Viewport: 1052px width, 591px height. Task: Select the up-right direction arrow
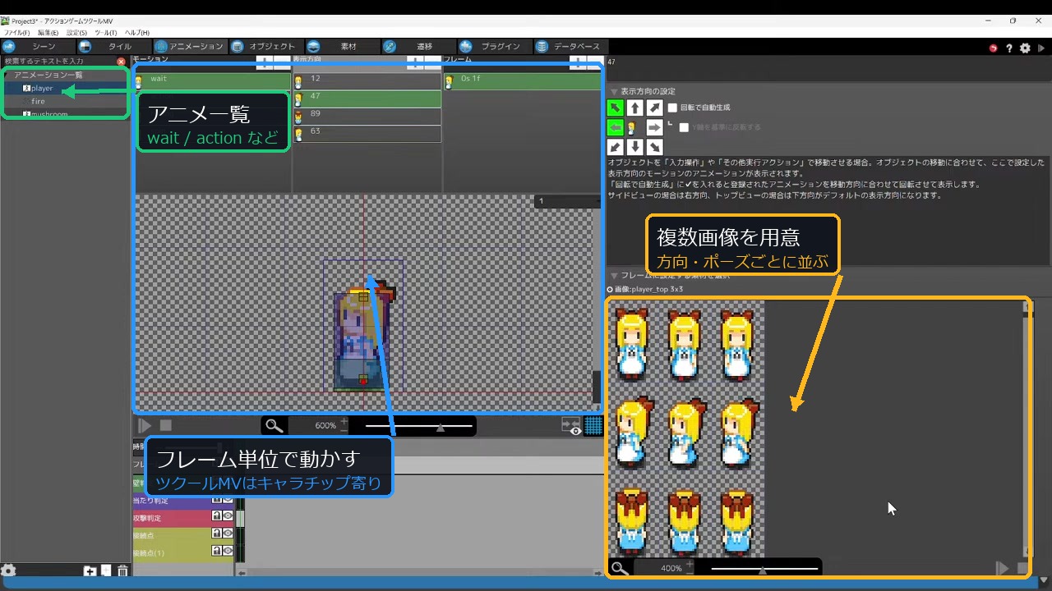[x=654, y=108]
